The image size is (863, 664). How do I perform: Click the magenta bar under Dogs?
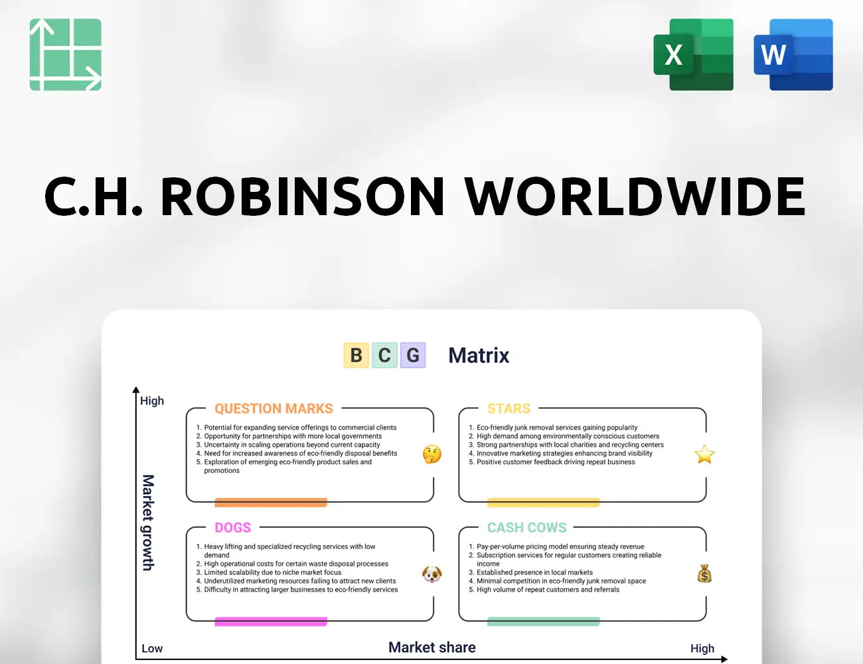[271, 622]
